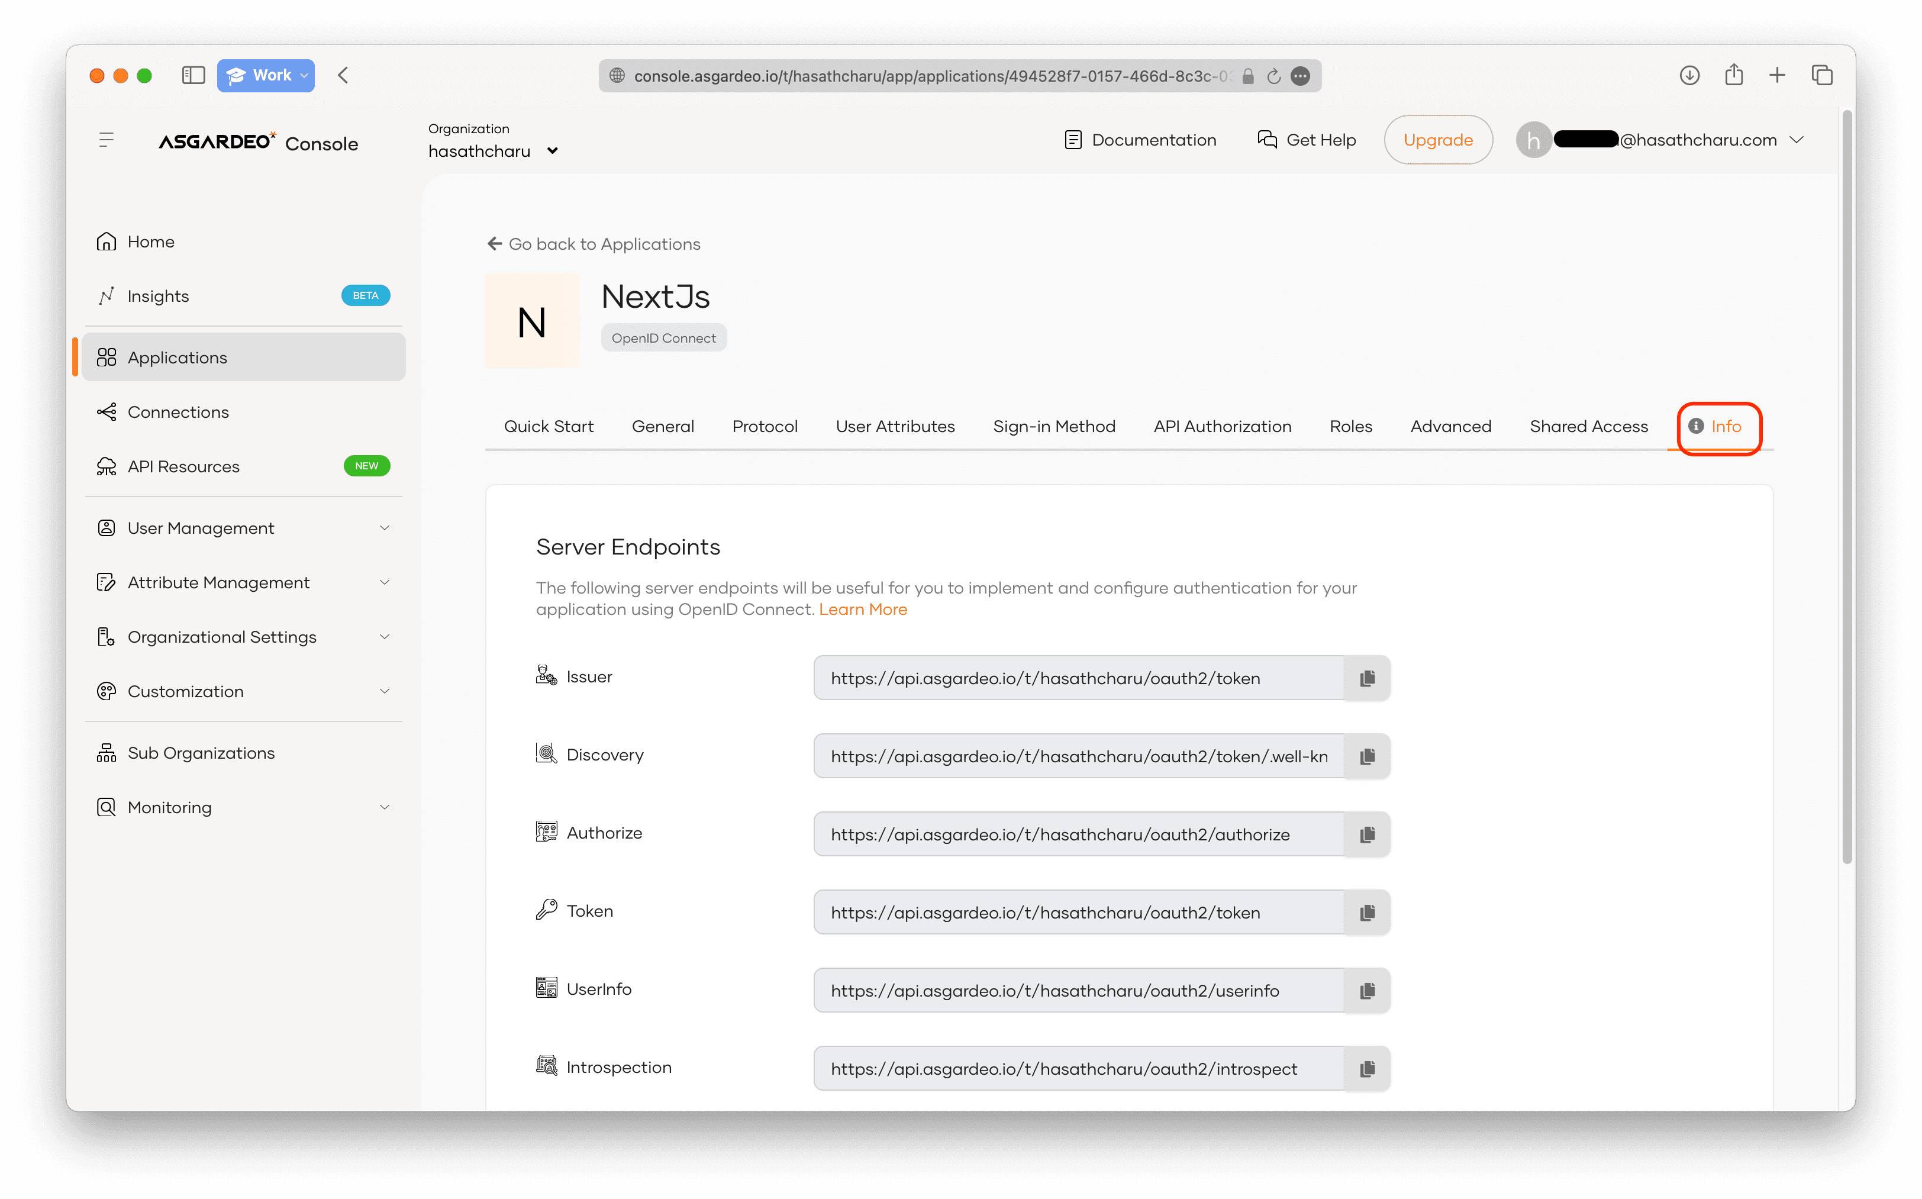Open the Work profile dropdown
The image size is (1922, 1199).
pyautogui.click(x=266, y=75)
